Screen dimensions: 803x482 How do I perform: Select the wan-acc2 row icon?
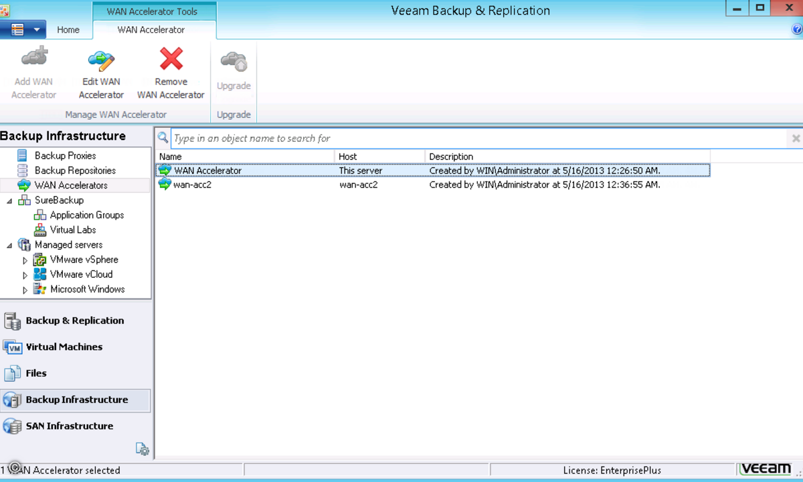coord(165,185)
